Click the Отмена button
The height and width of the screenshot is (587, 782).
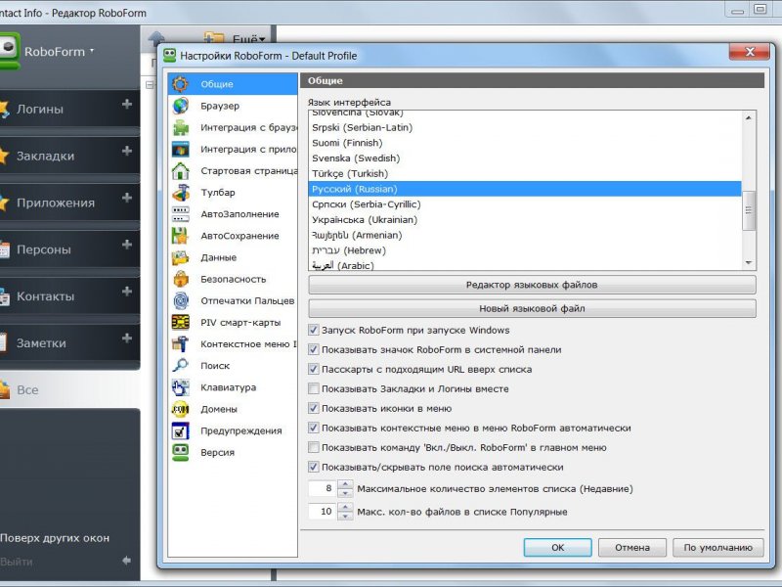point(631,548)
